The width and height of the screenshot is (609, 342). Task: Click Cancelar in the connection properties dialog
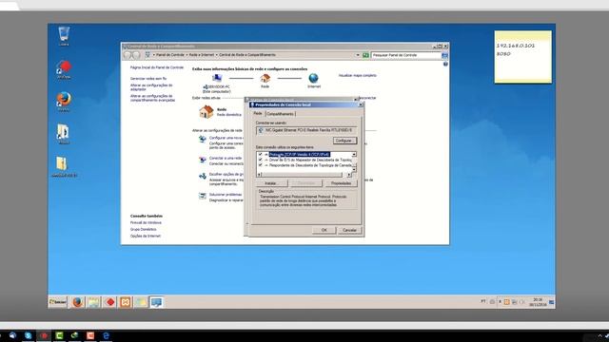pyautogui.click(x=349, y=230)
